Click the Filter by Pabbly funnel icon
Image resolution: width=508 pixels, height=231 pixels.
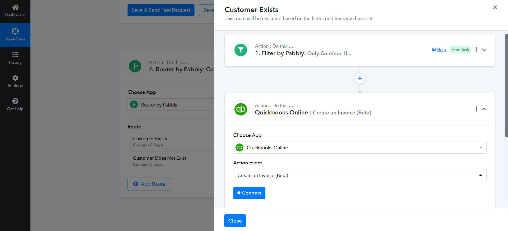[x=241, y=50]
